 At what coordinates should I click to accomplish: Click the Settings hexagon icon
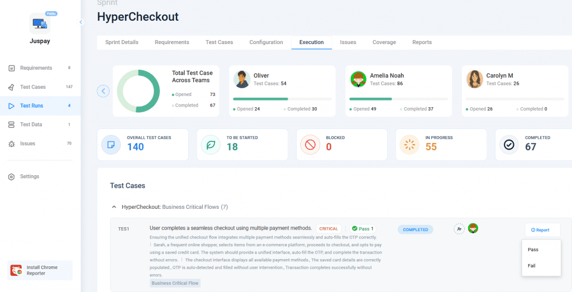(12, 177)
